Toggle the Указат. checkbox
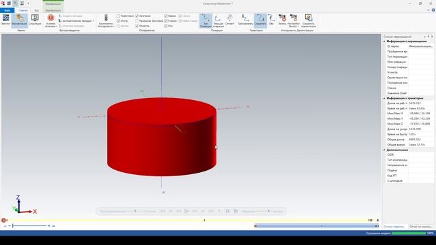Image resolution: width=436 pixels, height=245 pixels. 166,21
